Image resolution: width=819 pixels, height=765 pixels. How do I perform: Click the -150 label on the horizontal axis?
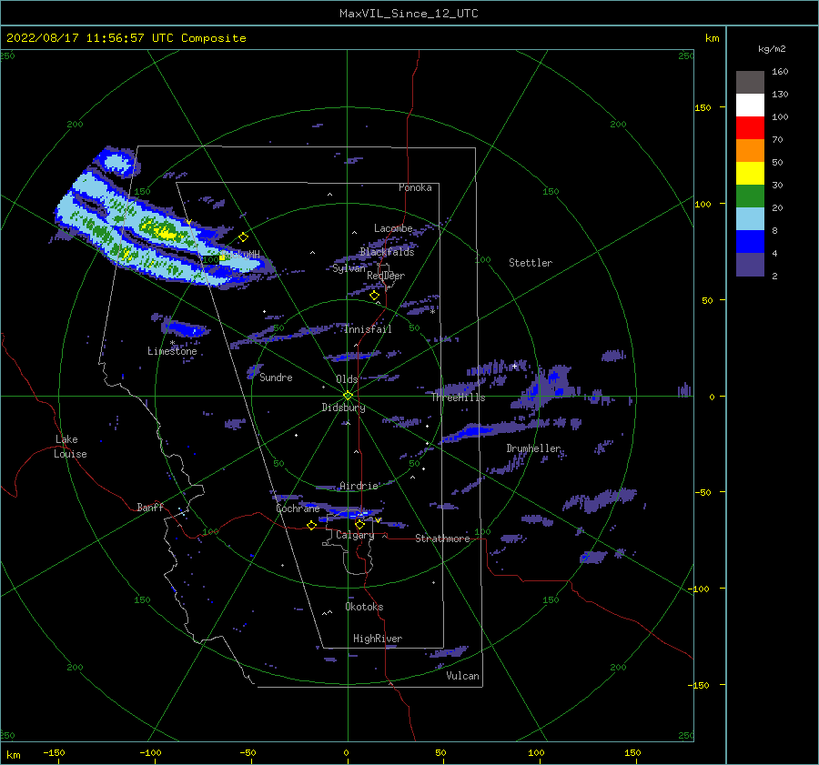[x=54, y=752]
